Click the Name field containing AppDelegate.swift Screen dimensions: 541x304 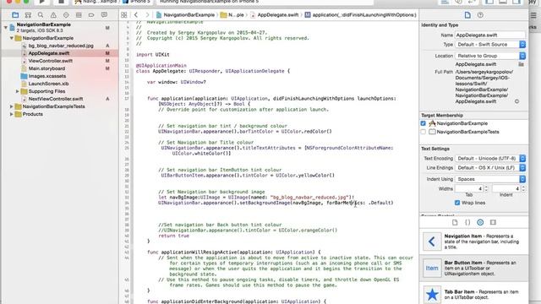pyautogui.click(x=490, y=35)
